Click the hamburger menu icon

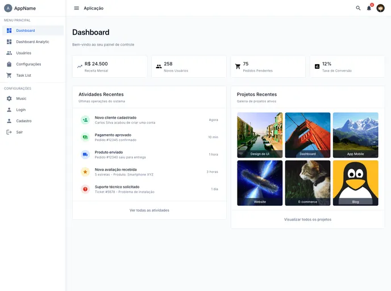coord(77,8)
